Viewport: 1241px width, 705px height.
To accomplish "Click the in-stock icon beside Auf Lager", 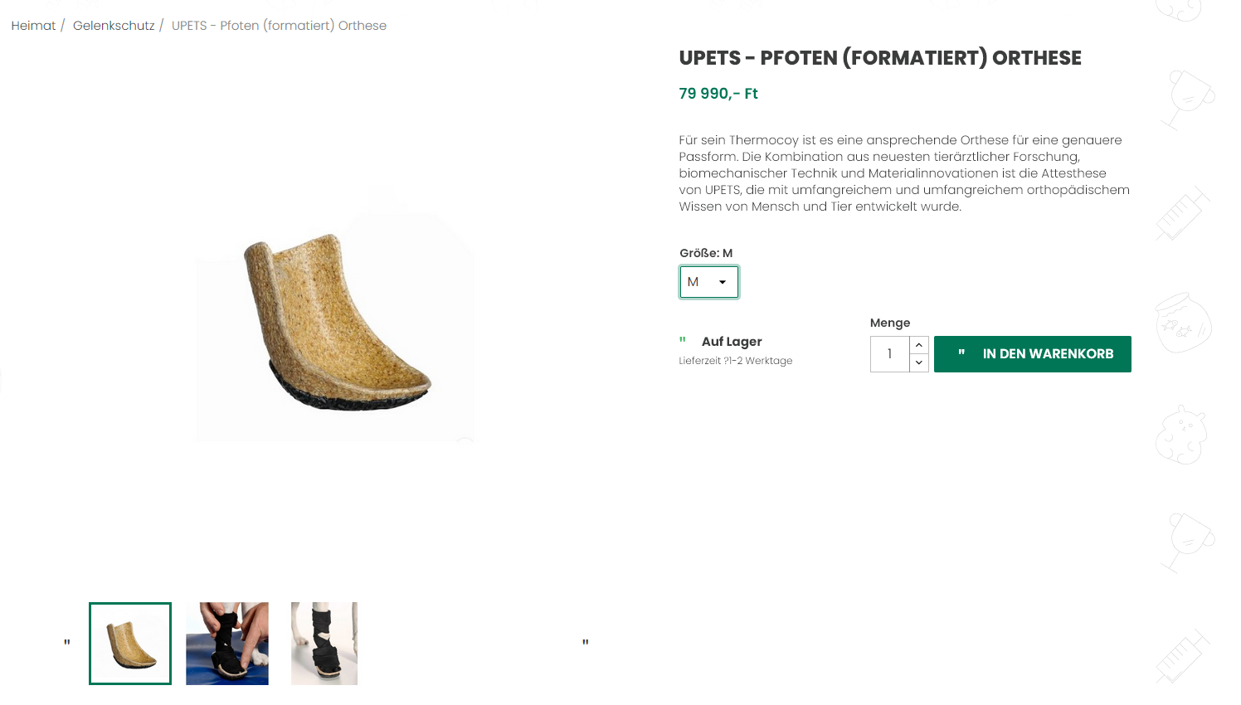I will click(x=683, y=341).
